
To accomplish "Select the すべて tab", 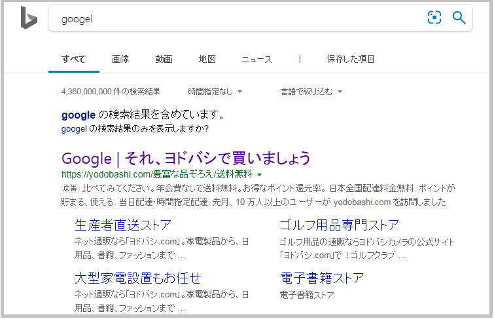I will 73,59.
